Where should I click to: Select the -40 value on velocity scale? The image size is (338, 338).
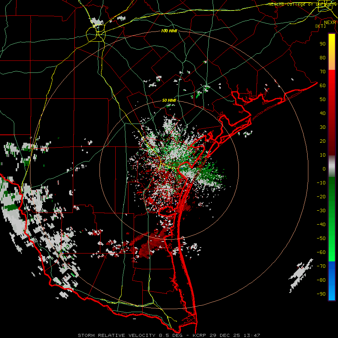tap(321, 225)
